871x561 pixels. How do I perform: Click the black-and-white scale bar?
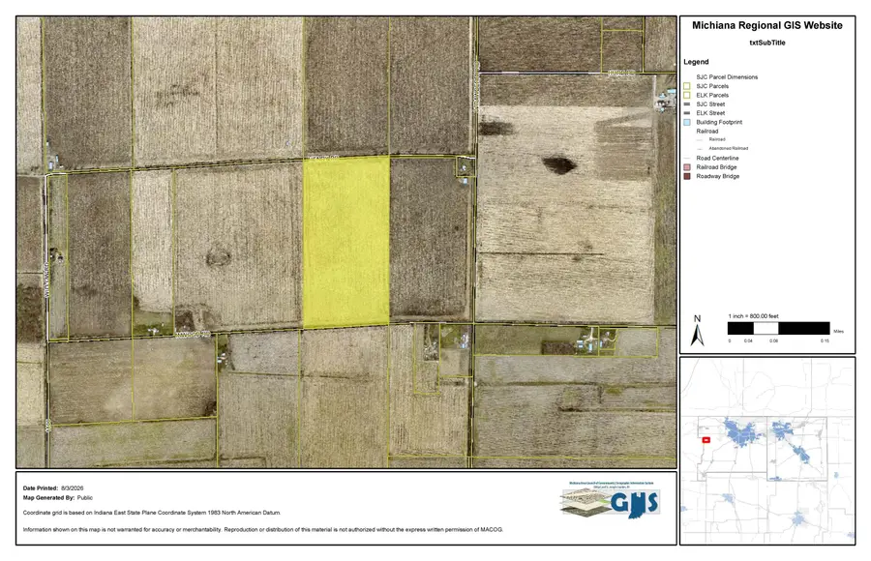(x=778, y=328)
